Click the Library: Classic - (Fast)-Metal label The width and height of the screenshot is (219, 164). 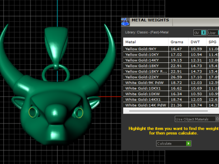point(147,32)
